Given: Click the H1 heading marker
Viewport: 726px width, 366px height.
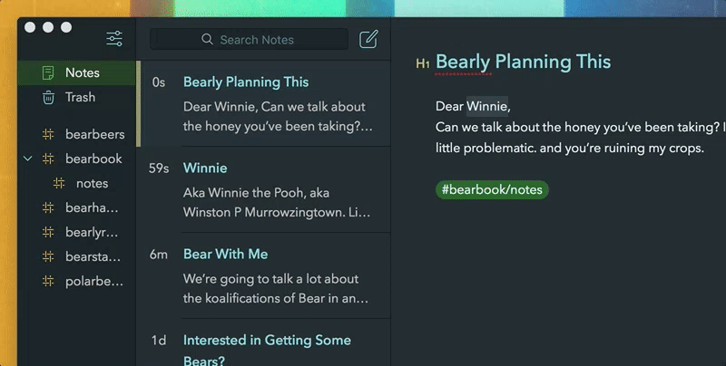Looking at the screenshot, I should [422, 63].
